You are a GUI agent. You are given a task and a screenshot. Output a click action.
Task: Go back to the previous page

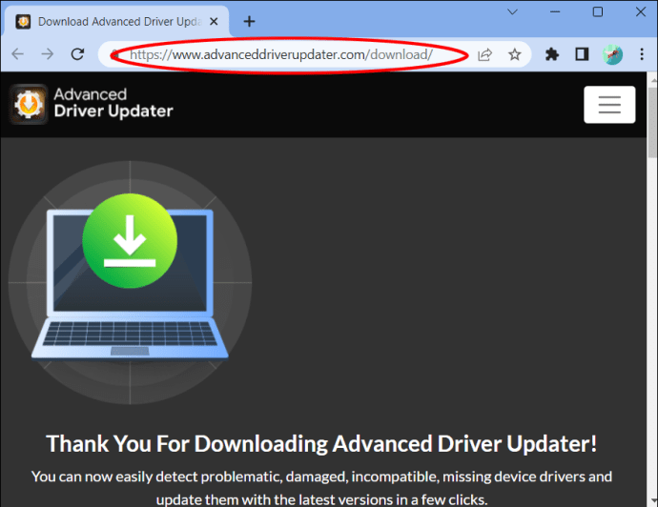coord(17,54)
